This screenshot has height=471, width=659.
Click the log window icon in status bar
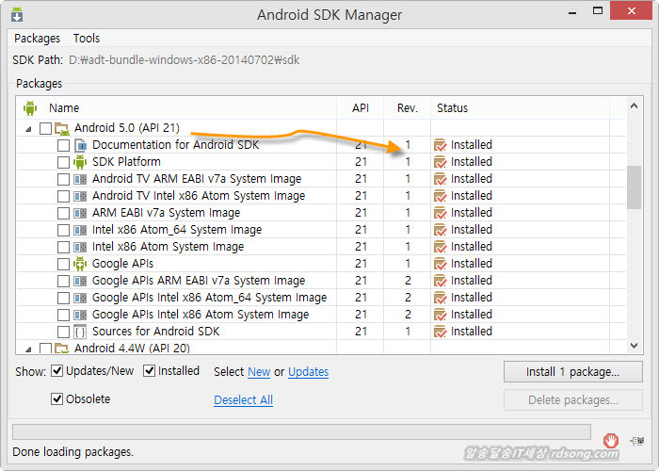click(x=637, y=439)
